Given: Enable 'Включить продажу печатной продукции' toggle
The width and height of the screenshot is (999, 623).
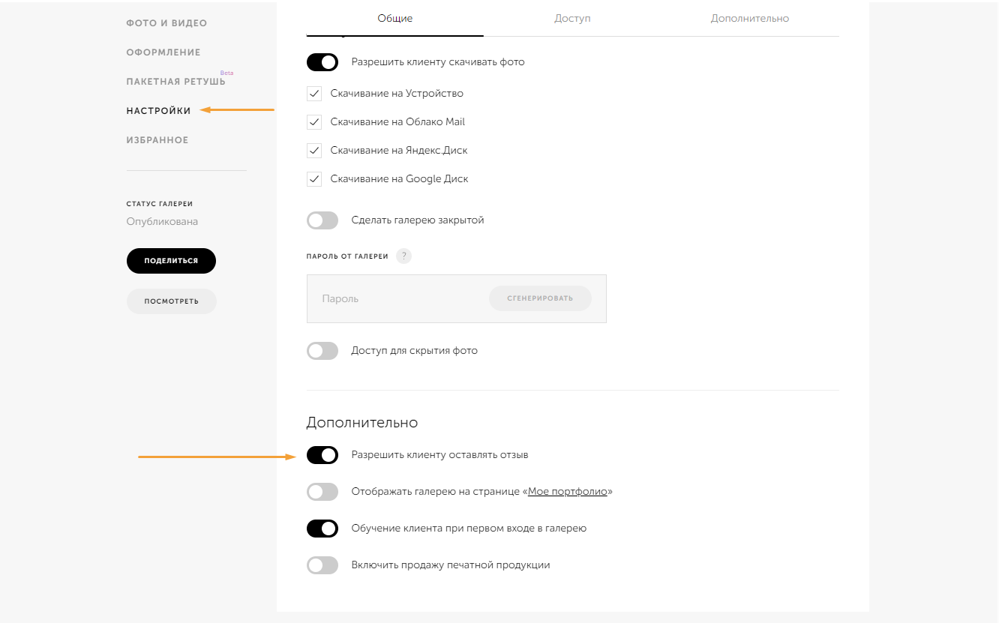Looking at the screenshot, I should point(322,565).
